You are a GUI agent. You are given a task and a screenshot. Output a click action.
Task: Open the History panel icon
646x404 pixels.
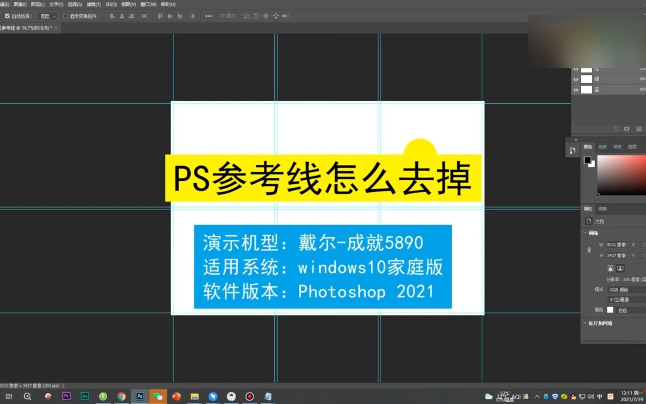(572, 150)
